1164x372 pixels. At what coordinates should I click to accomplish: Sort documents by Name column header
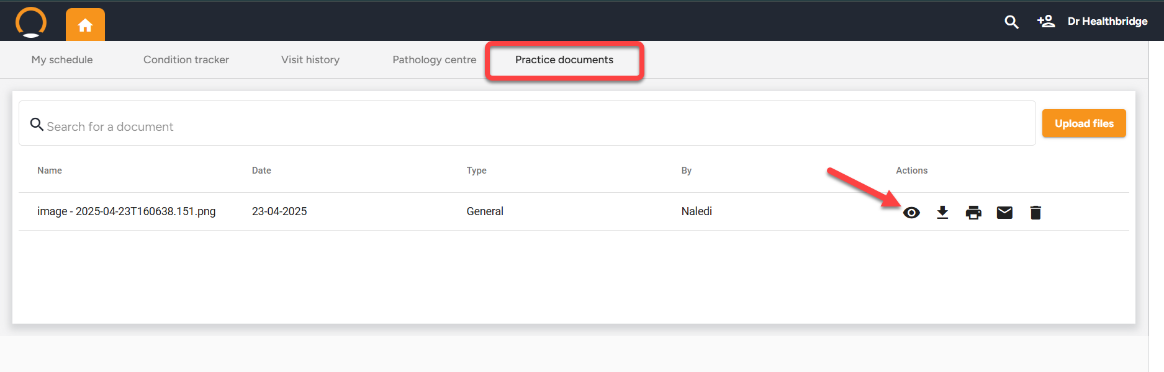pos(50,170)
